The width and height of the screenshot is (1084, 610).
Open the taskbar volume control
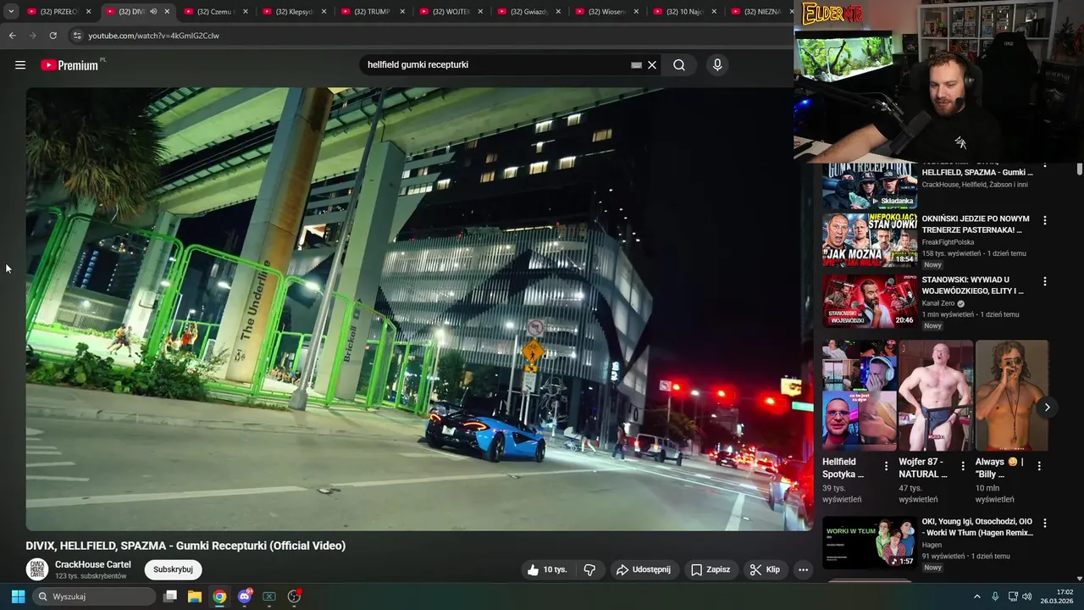(x=1027, y=596)
